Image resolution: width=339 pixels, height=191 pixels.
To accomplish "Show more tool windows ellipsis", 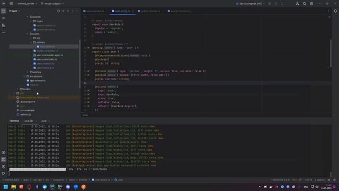I will (x=4, y=32).
